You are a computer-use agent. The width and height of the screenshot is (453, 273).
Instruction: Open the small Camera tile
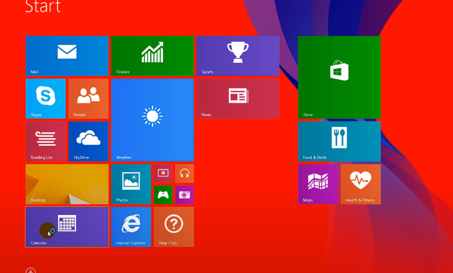[184, 195]
